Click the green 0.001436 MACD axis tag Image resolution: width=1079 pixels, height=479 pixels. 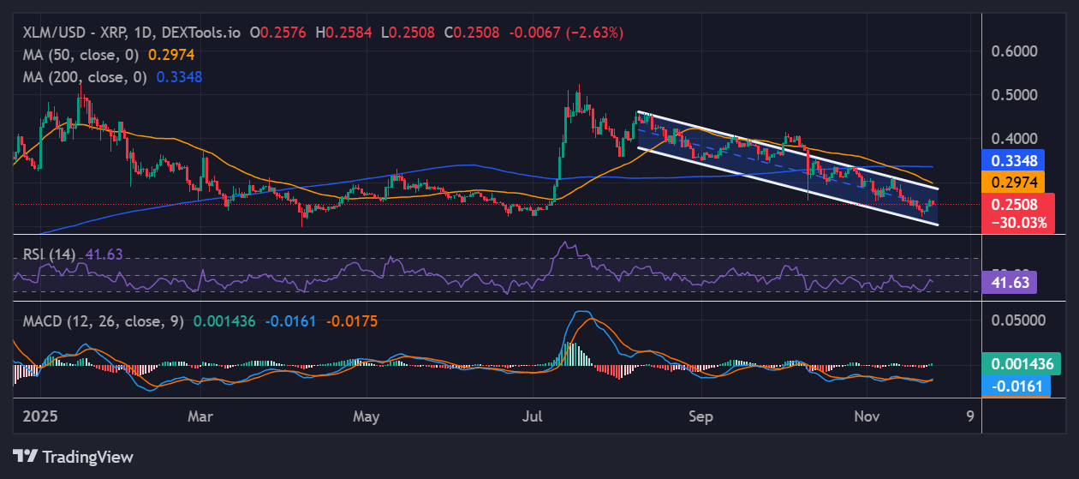point(1022,363)
